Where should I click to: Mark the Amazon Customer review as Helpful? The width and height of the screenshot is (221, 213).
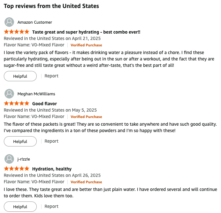[20, 76]
